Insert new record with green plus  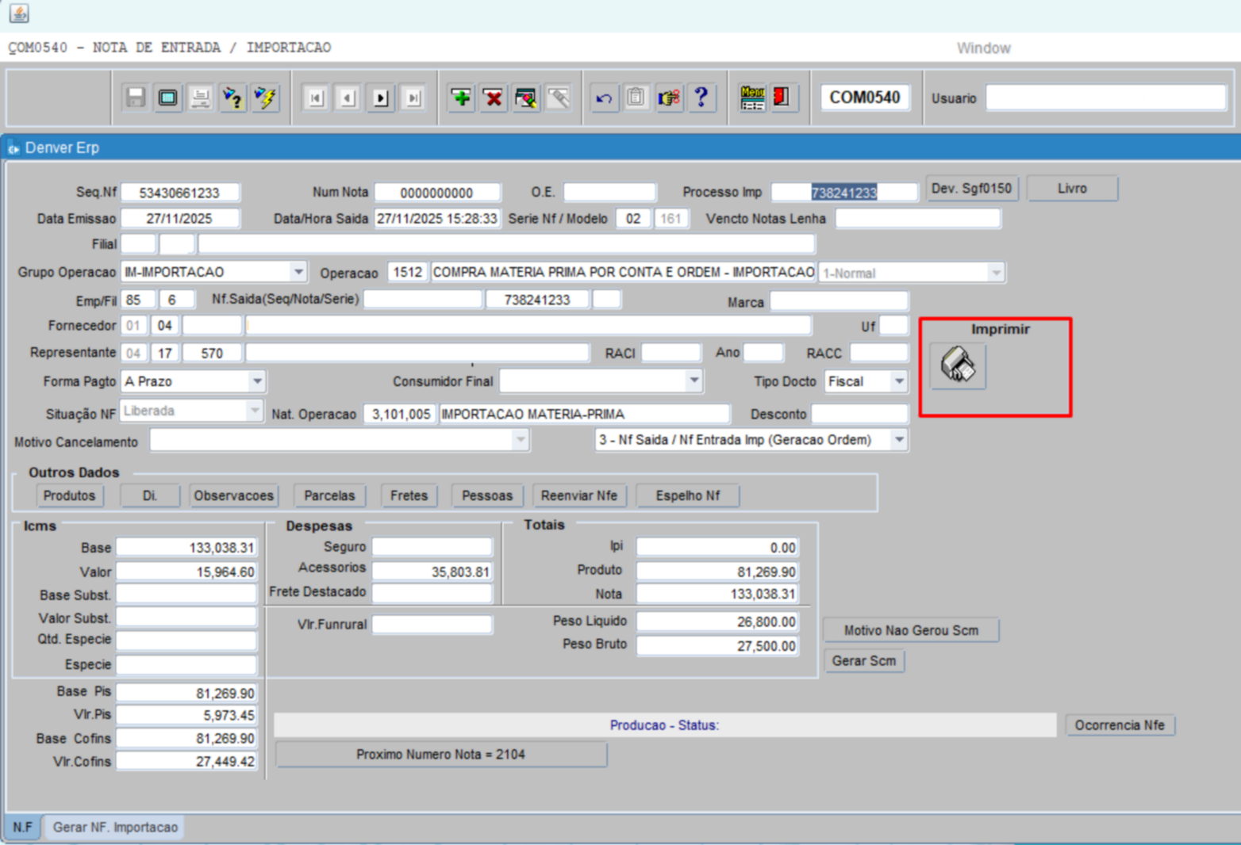point(461,97)
